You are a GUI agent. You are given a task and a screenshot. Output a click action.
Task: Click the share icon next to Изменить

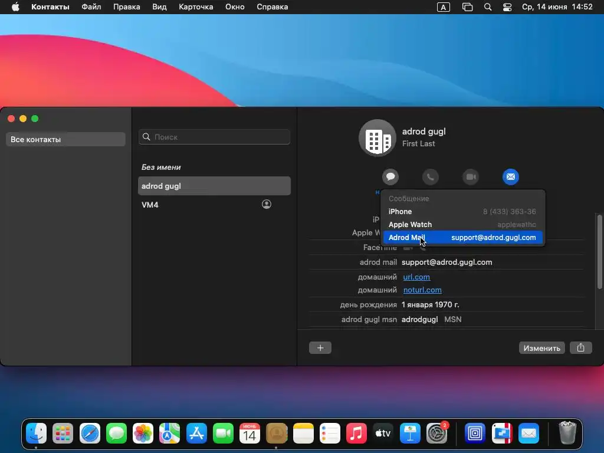tap(580, 348)
